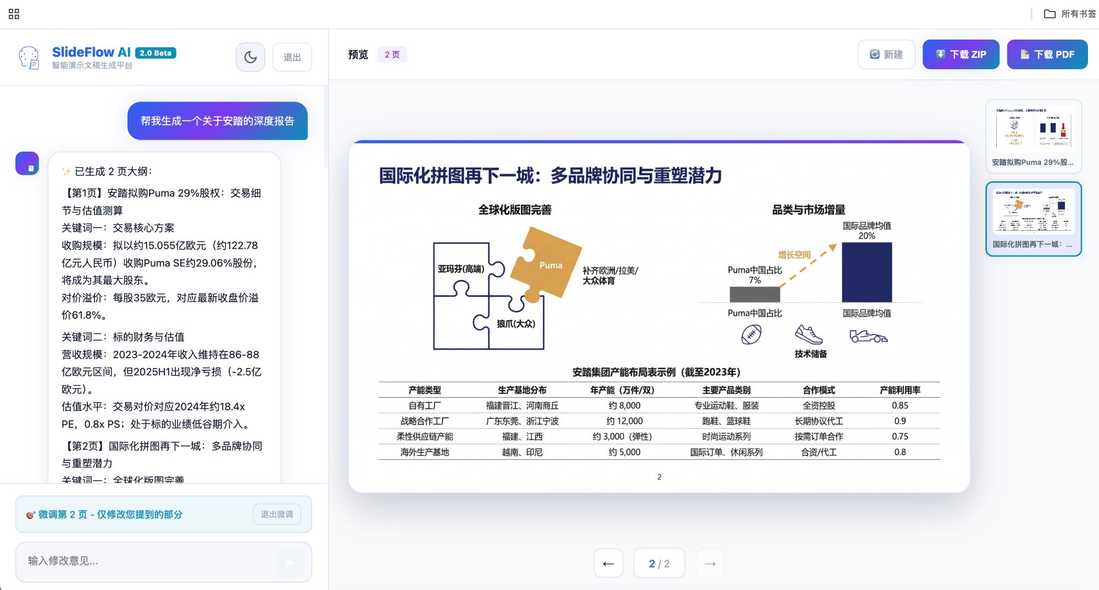
Task: Toggle dark mode using the moon icon
Action: [250, 57]
